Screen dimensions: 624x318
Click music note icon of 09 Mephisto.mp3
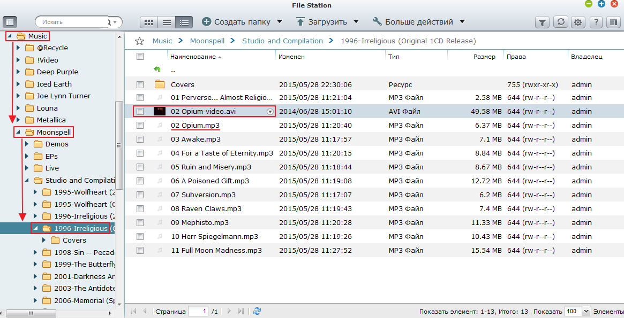160,222
